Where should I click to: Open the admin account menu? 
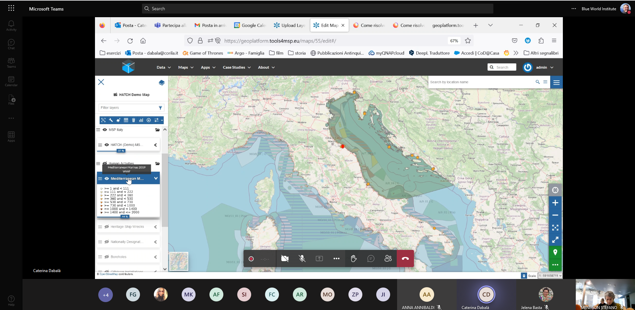[x=544, y=67]
